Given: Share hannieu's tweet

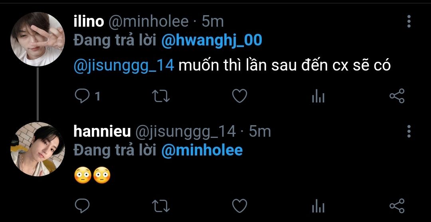Looking at the screenshot, I should tap(397, 206).
